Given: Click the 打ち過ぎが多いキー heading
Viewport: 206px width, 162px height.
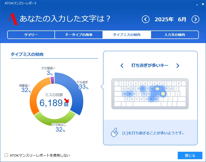Looking at the screenshot, I should [150, 65].
